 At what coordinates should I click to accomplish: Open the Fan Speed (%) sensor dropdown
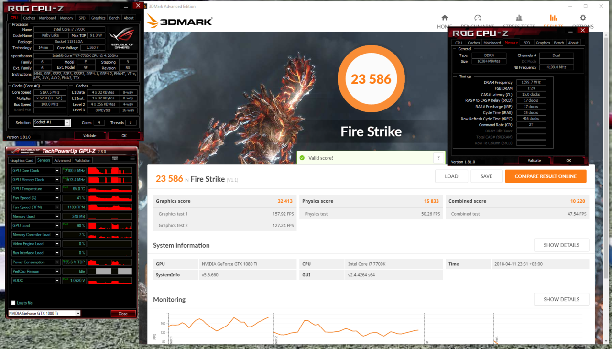click(x=57, y=198)
